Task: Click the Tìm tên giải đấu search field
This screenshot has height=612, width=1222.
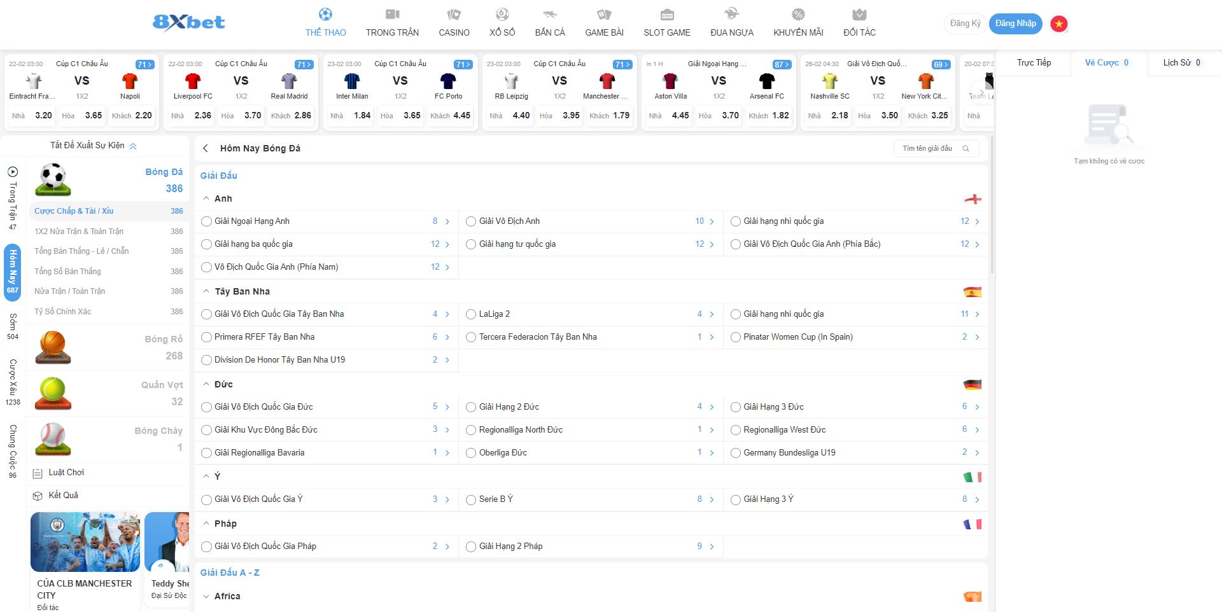Action: click(929, 148)
